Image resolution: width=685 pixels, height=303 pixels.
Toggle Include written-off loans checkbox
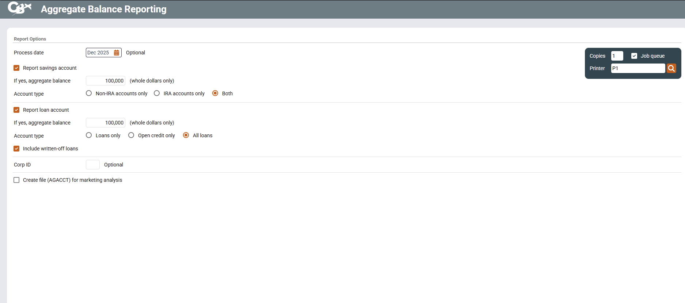(16, 149)
